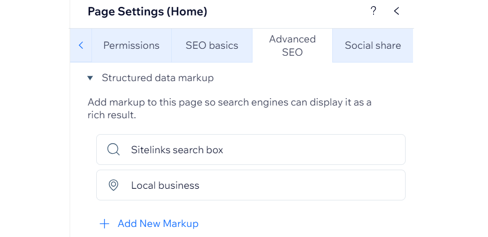488x237 pixels.
Task: Open the Sitelinks search box markup entry
Action: point(251,150)
